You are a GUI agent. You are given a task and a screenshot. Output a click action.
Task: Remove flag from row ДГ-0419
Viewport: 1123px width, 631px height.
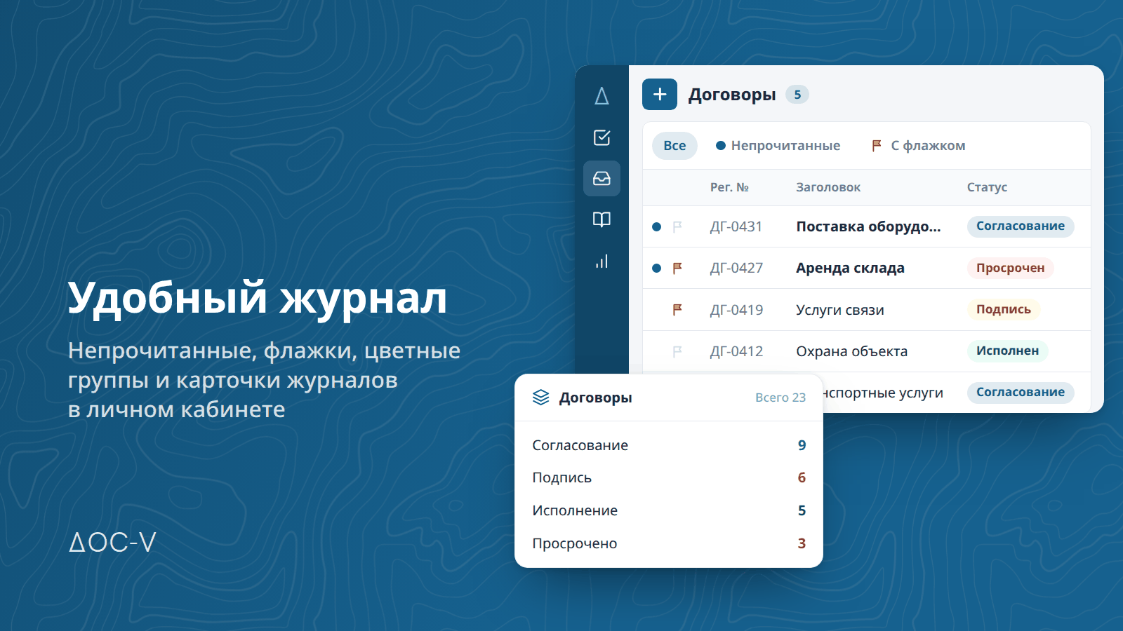pyautogui.click(x=677, y=309)
